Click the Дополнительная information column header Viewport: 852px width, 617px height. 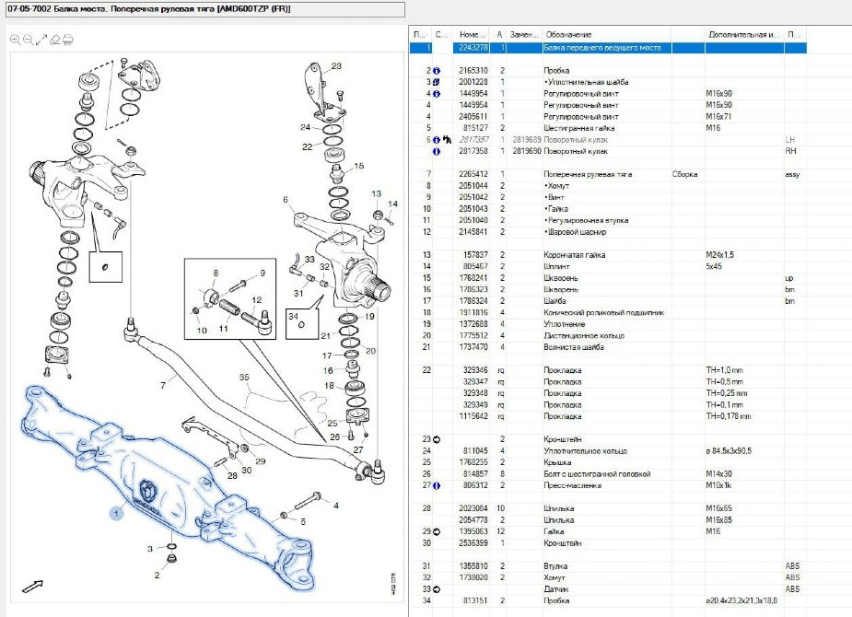coord(742,34)
